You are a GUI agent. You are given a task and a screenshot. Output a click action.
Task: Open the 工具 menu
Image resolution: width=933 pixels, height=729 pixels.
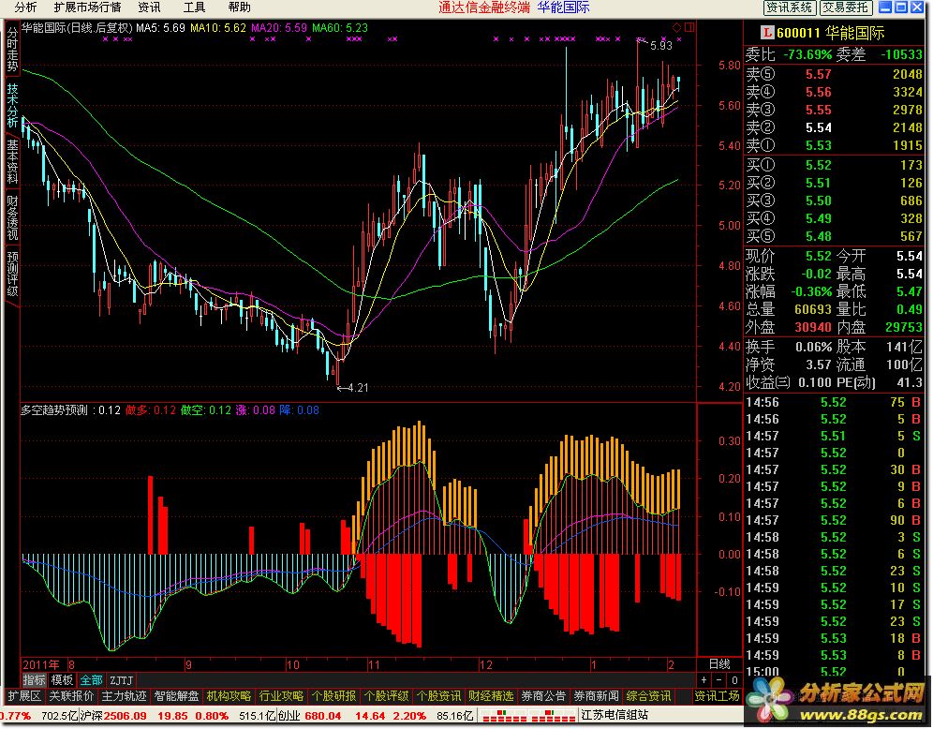194,7
